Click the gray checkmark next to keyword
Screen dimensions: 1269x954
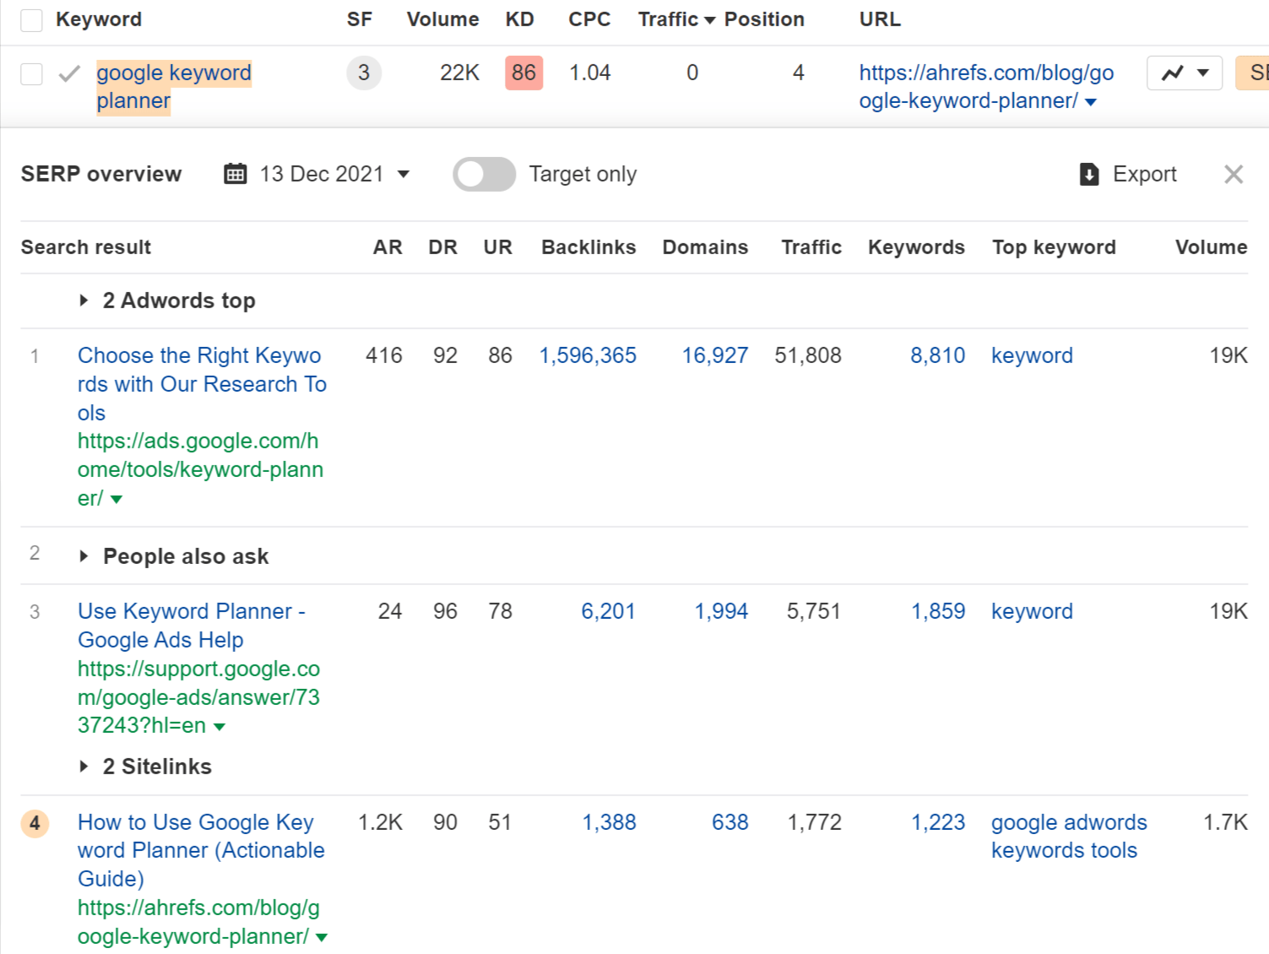69,74
